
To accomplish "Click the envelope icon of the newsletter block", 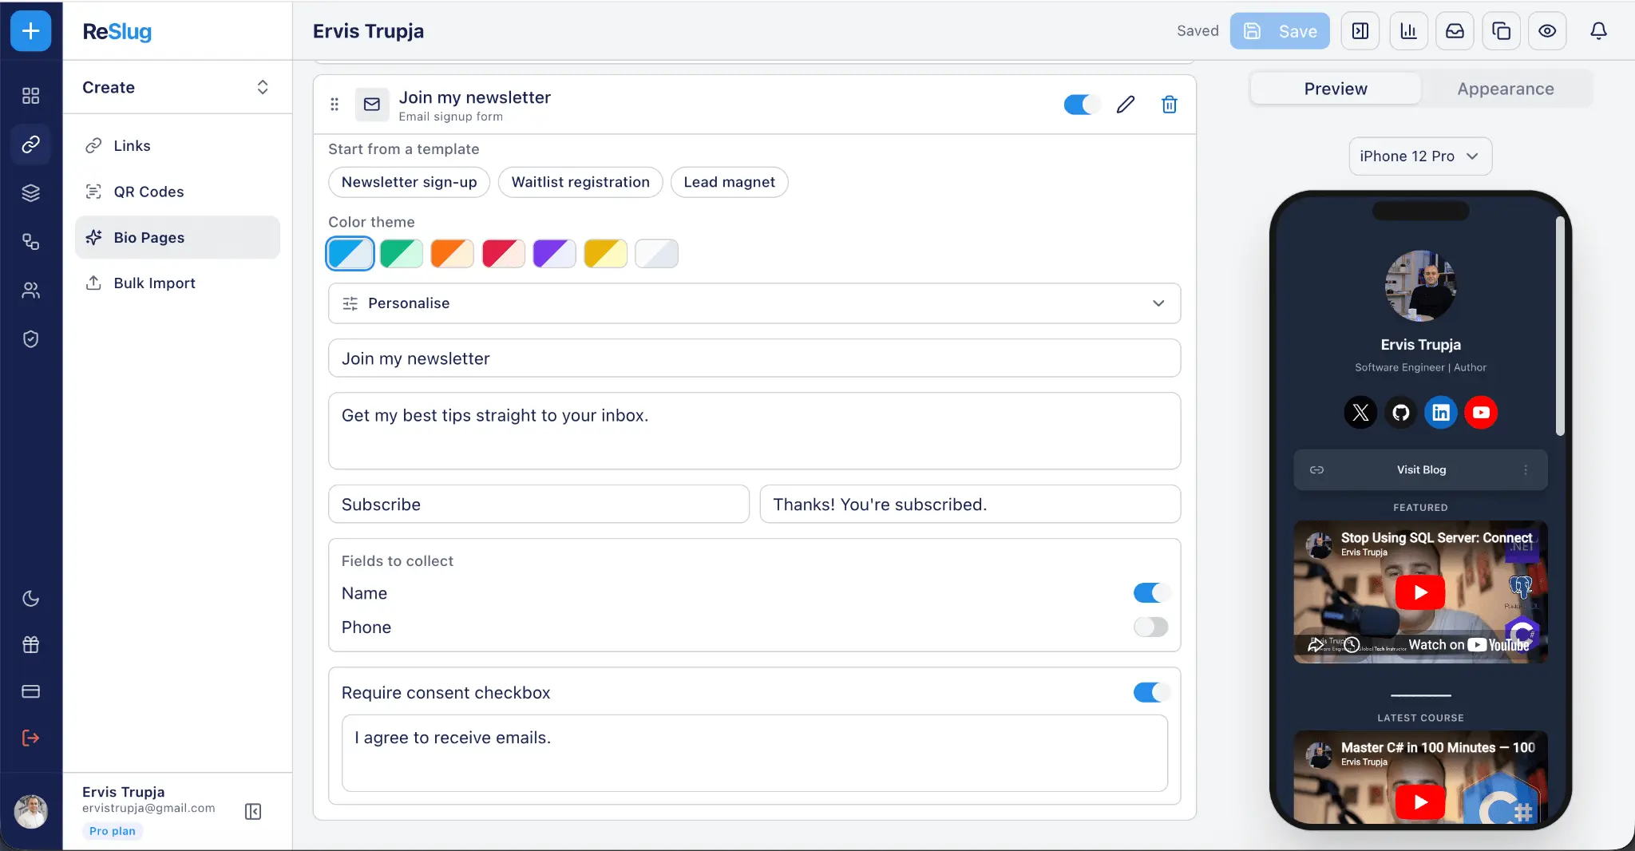I will (x=372, y=105).
